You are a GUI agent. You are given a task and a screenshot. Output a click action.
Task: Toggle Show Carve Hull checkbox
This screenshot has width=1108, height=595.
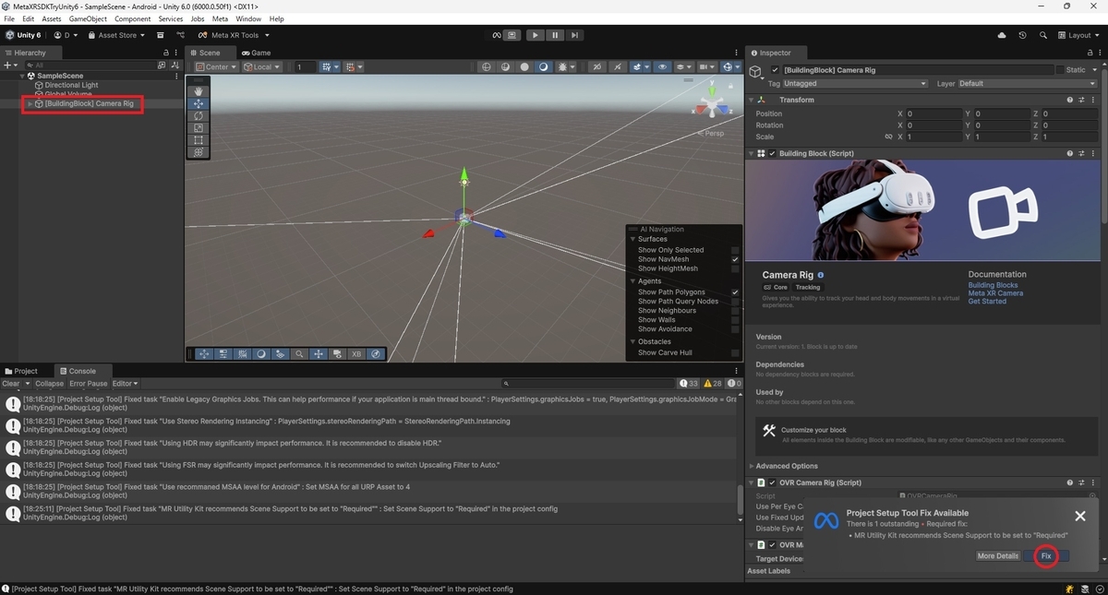click(735, 352)
